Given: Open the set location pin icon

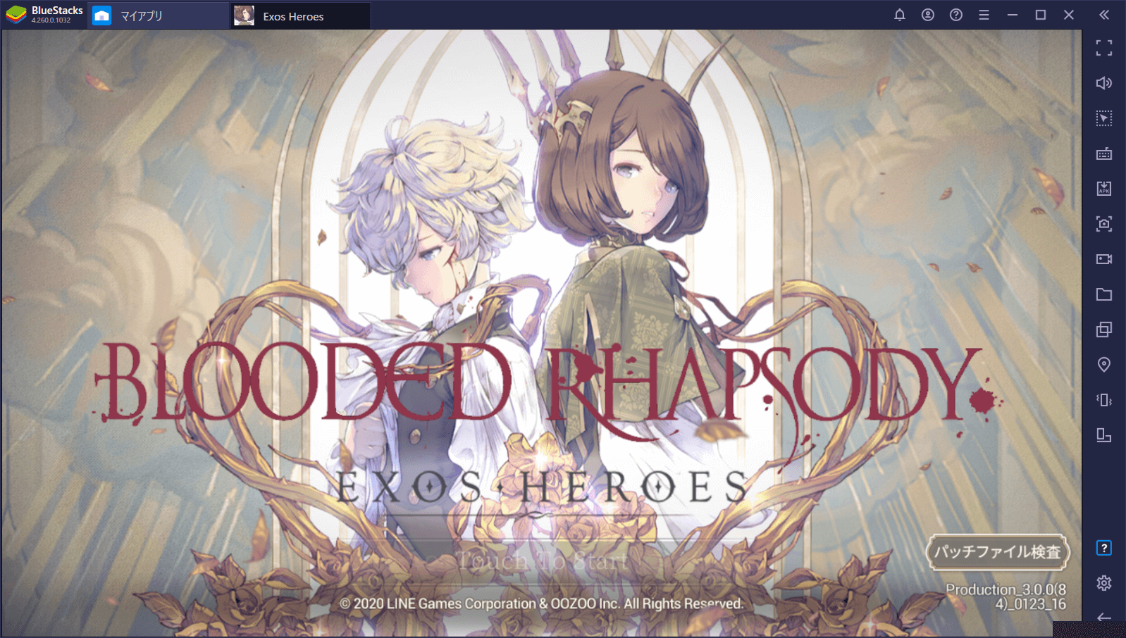Looking at the screenshot, I should tap(1104, 365).
